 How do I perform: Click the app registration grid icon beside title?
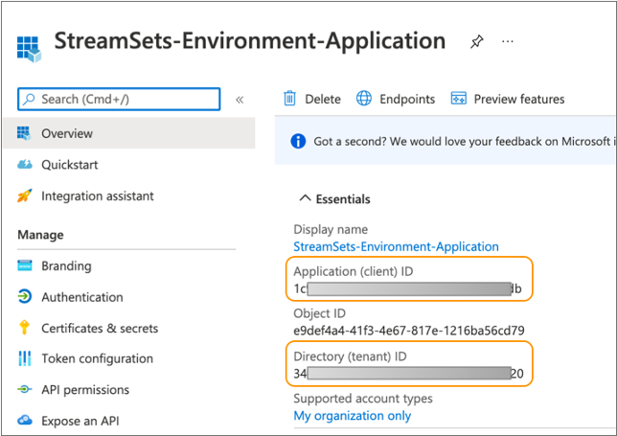pyautogui.click(x=29, y=49)
